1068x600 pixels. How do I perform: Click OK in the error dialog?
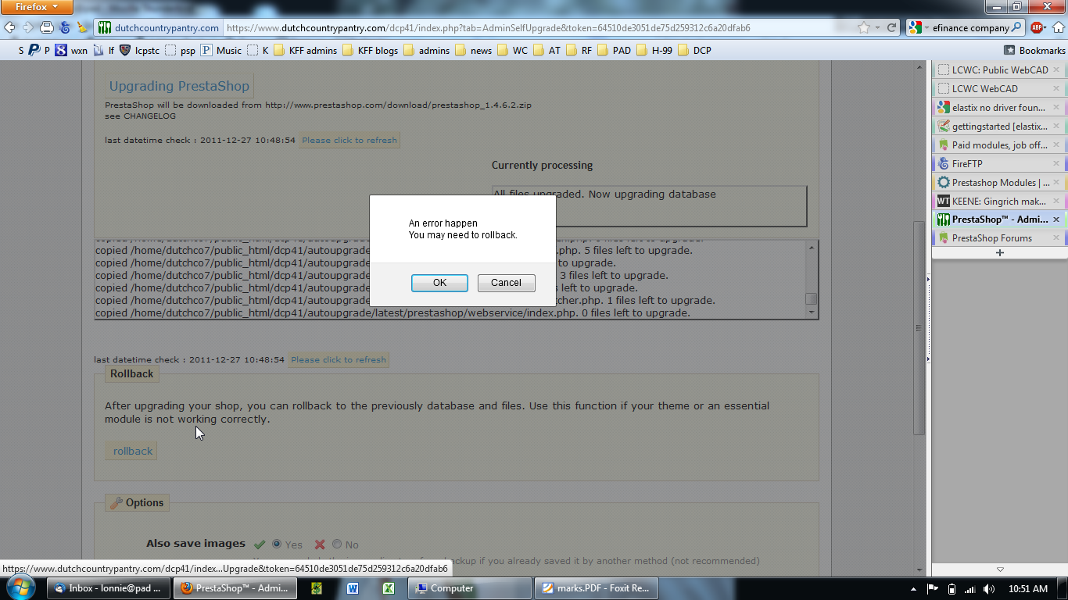coord(439,283)
